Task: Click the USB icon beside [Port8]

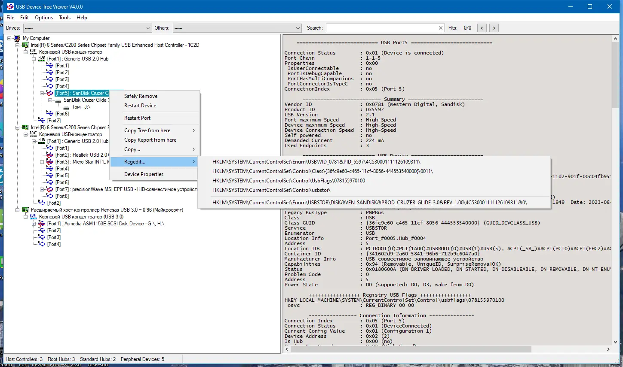Action: coord(50,196)
